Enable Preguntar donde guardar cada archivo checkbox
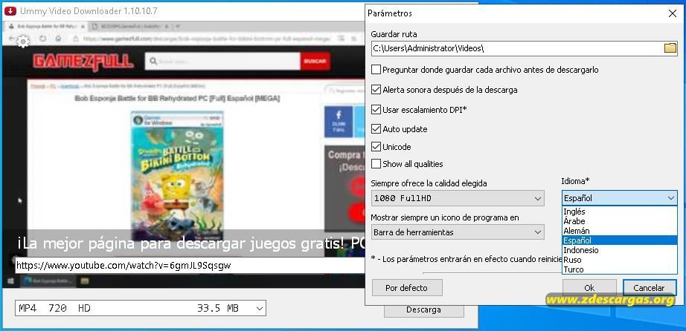The image size is (686, 331). click(376, 70)
